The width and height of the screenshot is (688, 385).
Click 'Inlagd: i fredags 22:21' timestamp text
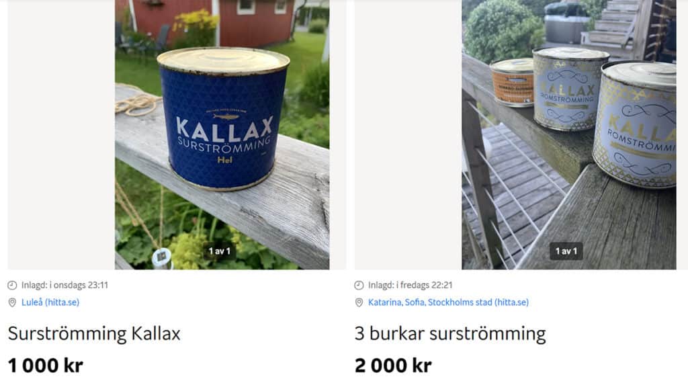pyautogui.click(x=411, y=285)
